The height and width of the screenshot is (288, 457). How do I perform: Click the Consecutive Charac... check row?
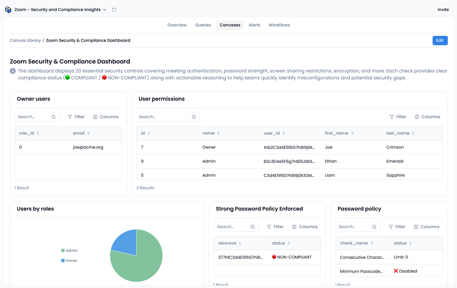click(389, 257)
